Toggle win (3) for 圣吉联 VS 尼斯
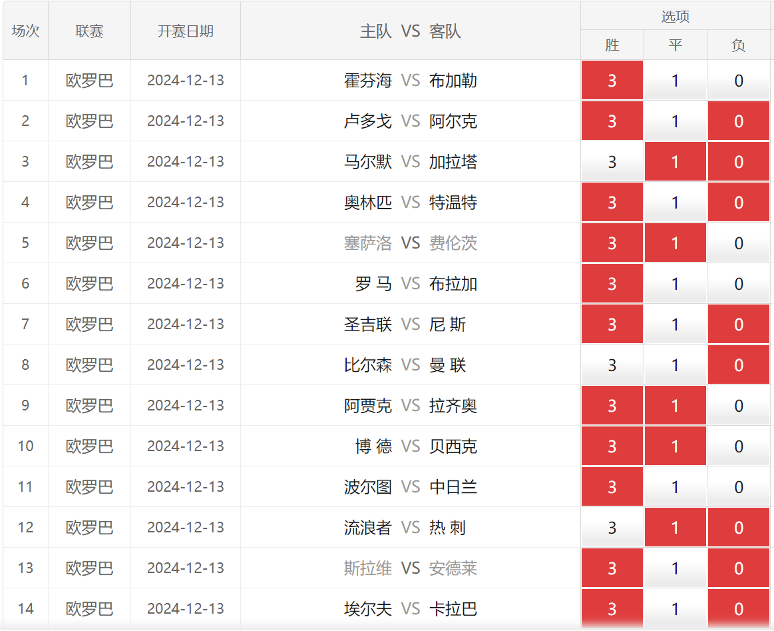 [612, 324]
